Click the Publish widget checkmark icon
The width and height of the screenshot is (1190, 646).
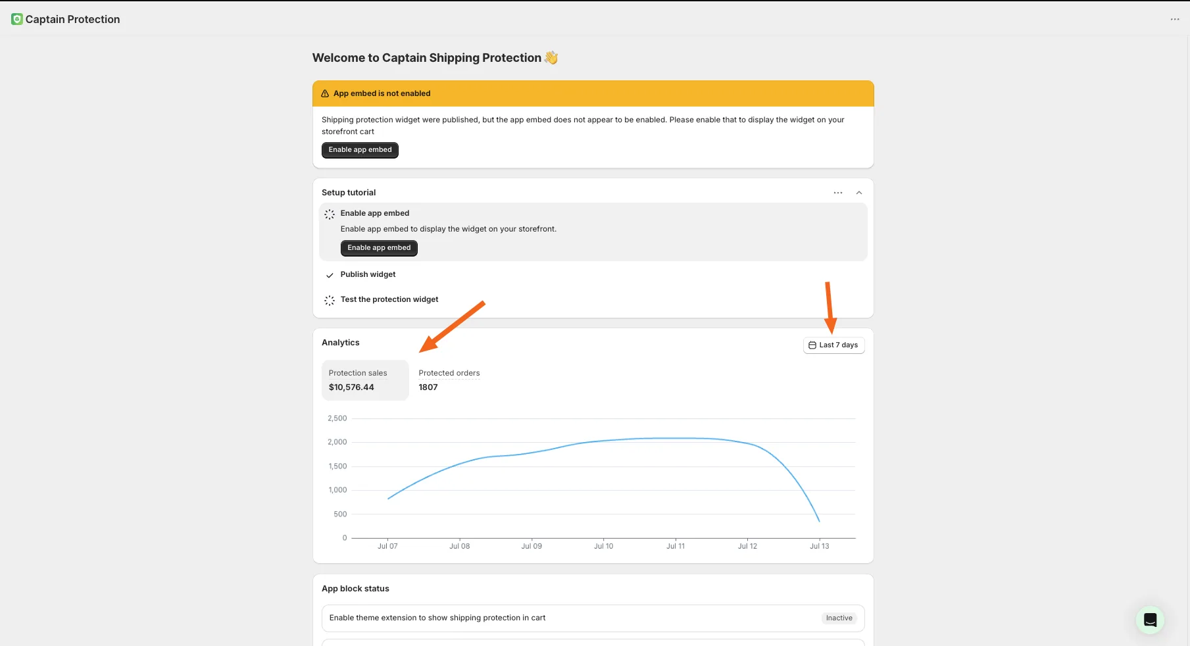click(330, 275)
